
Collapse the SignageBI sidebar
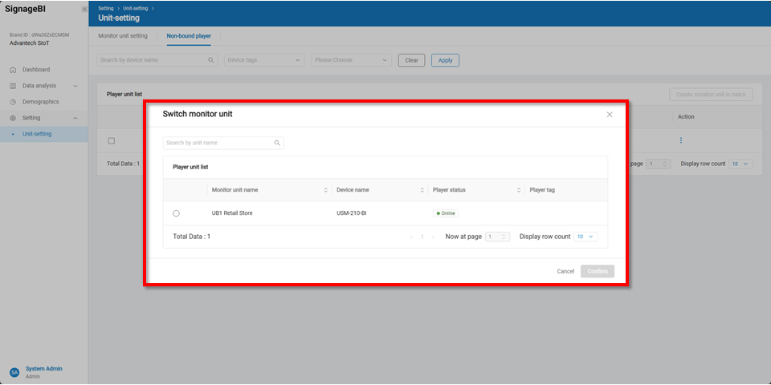click(x=84, y=9)
